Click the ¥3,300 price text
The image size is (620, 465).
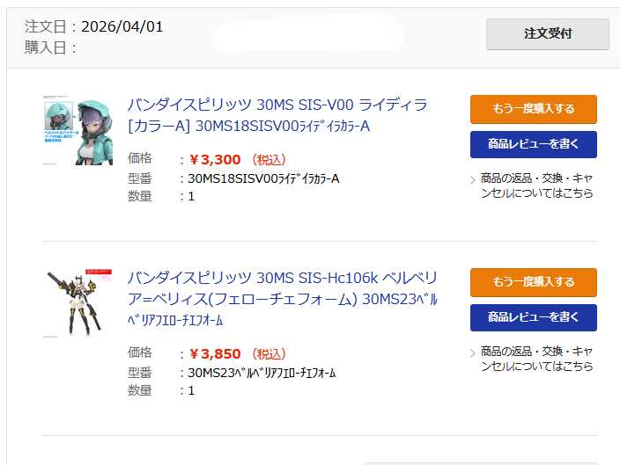click(215, 160)
